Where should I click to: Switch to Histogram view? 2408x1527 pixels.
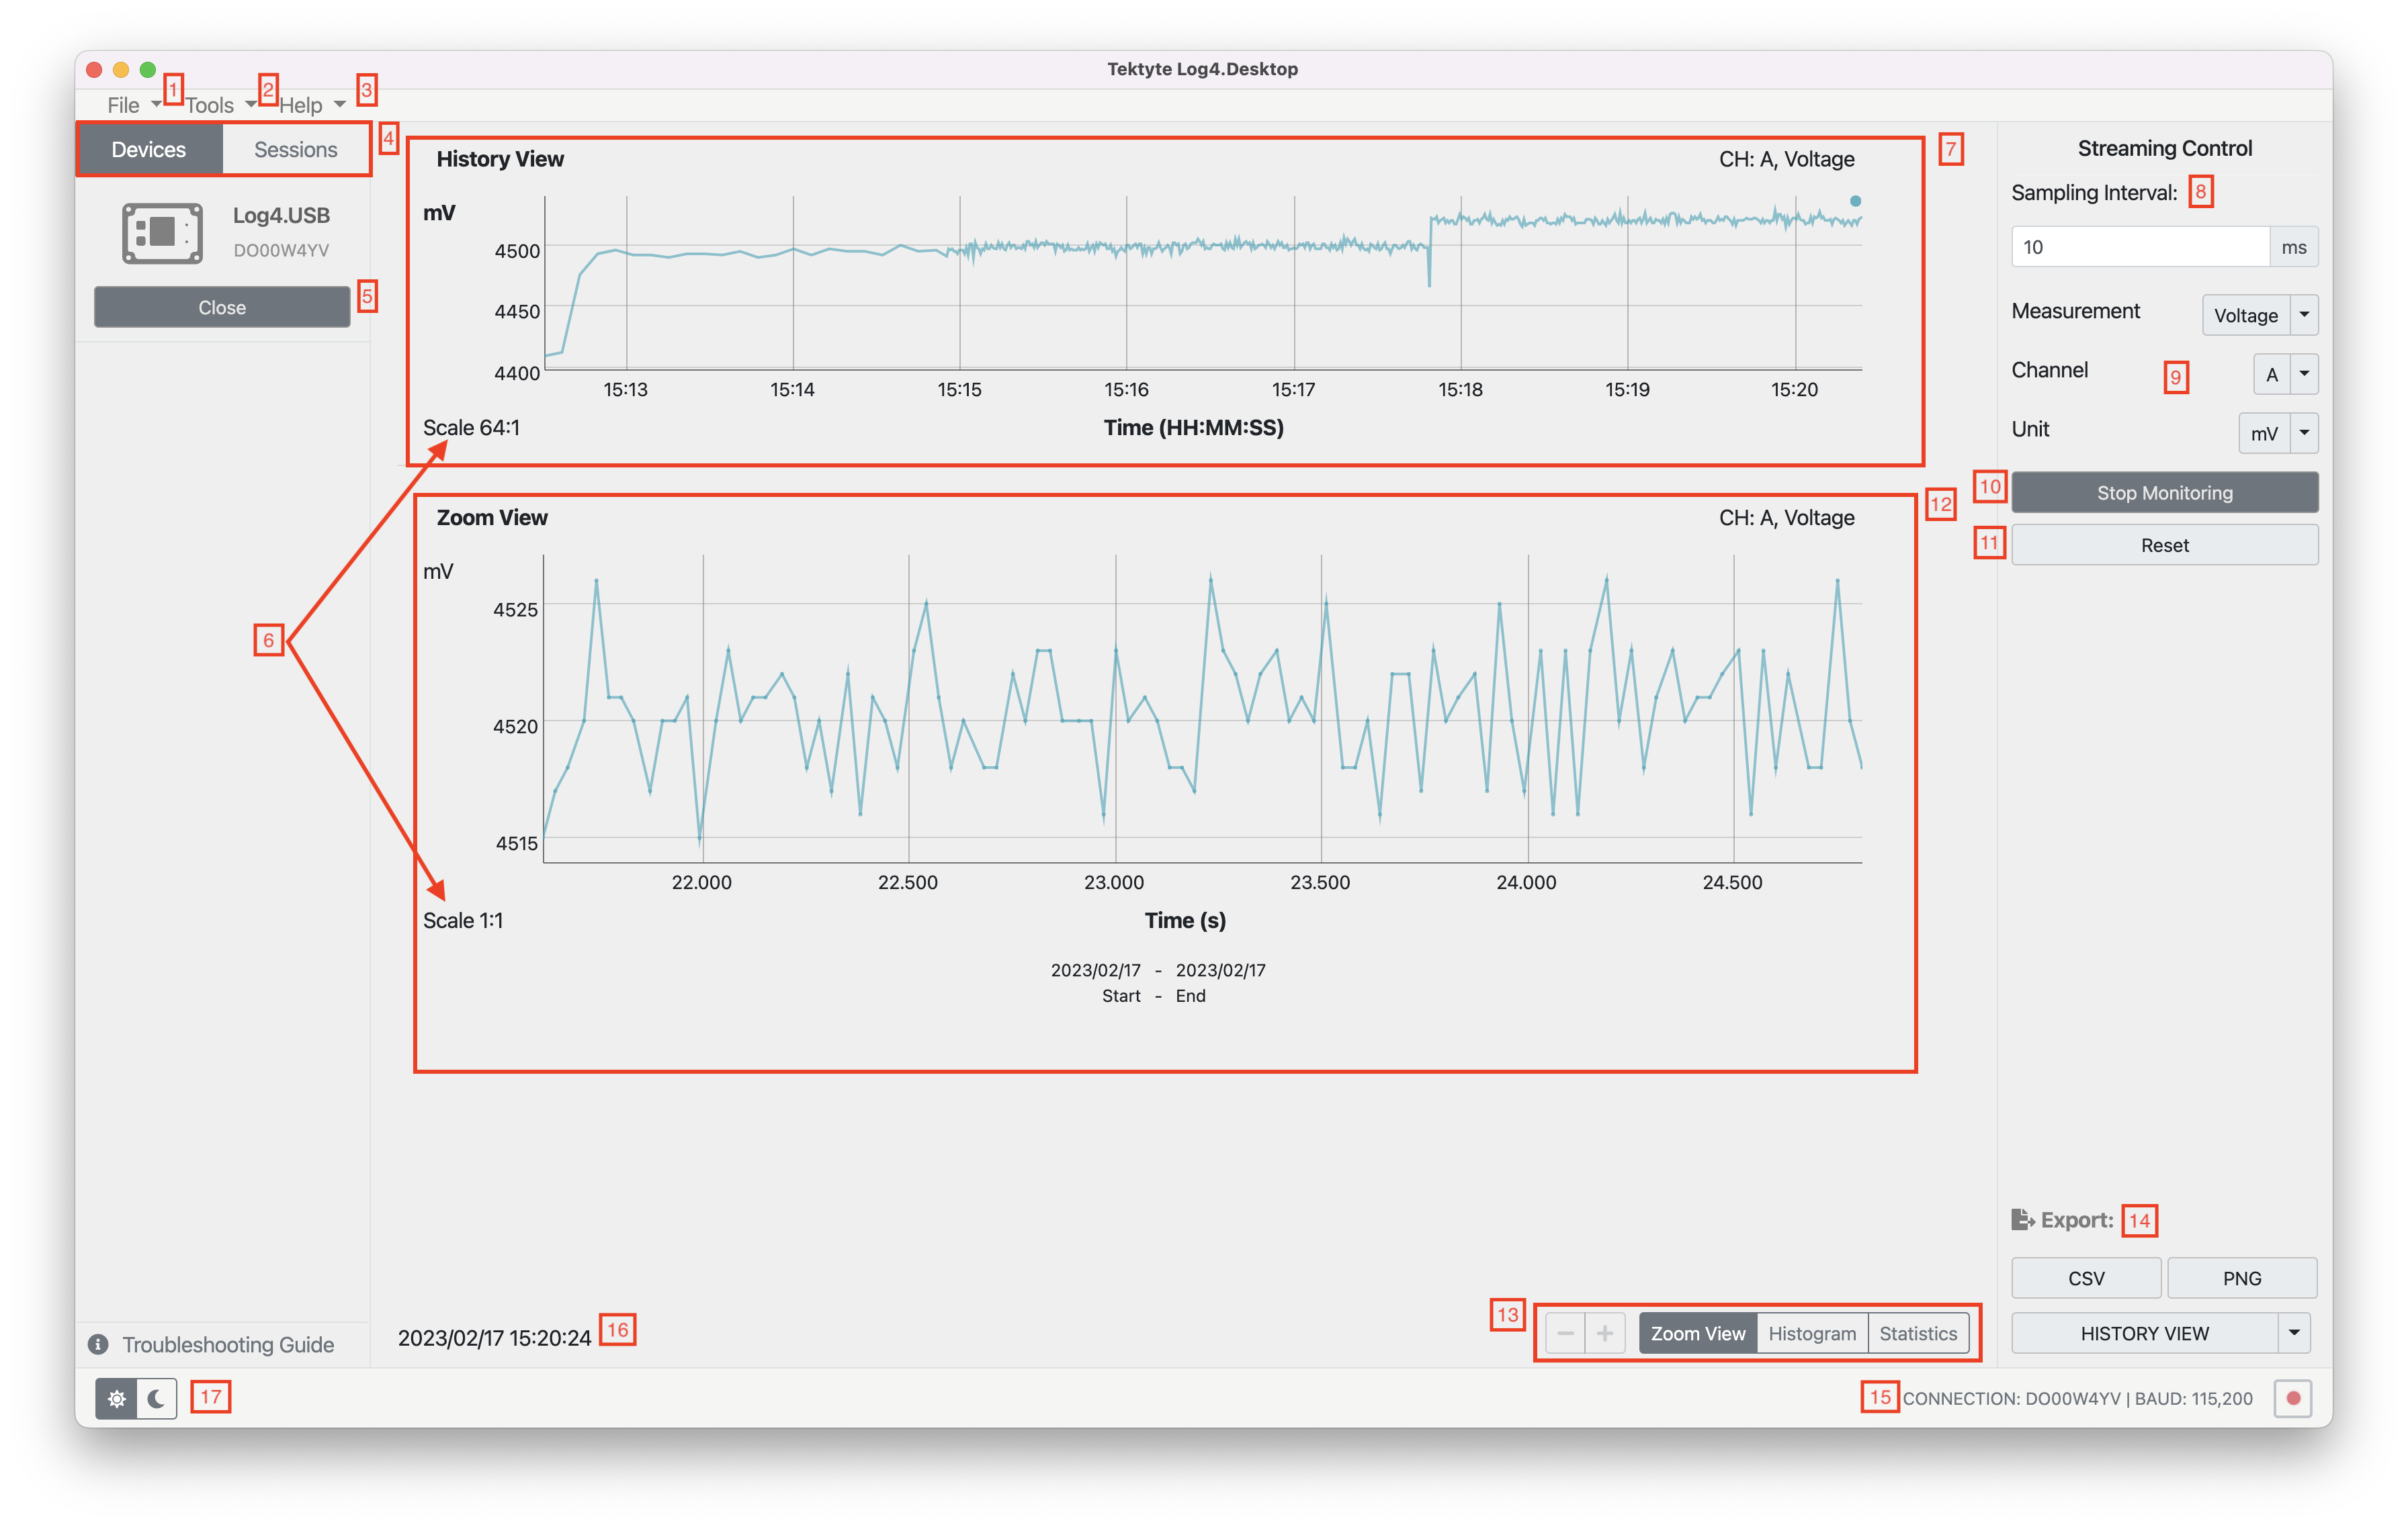point(1811,1333)
